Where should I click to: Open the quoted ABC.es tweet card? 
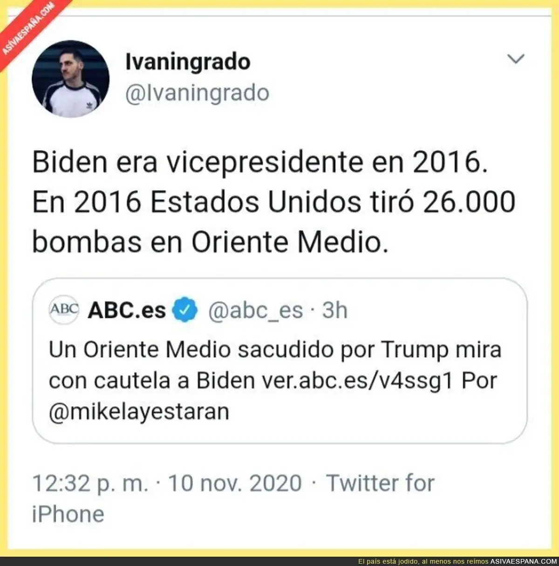(x=279, y=361)
